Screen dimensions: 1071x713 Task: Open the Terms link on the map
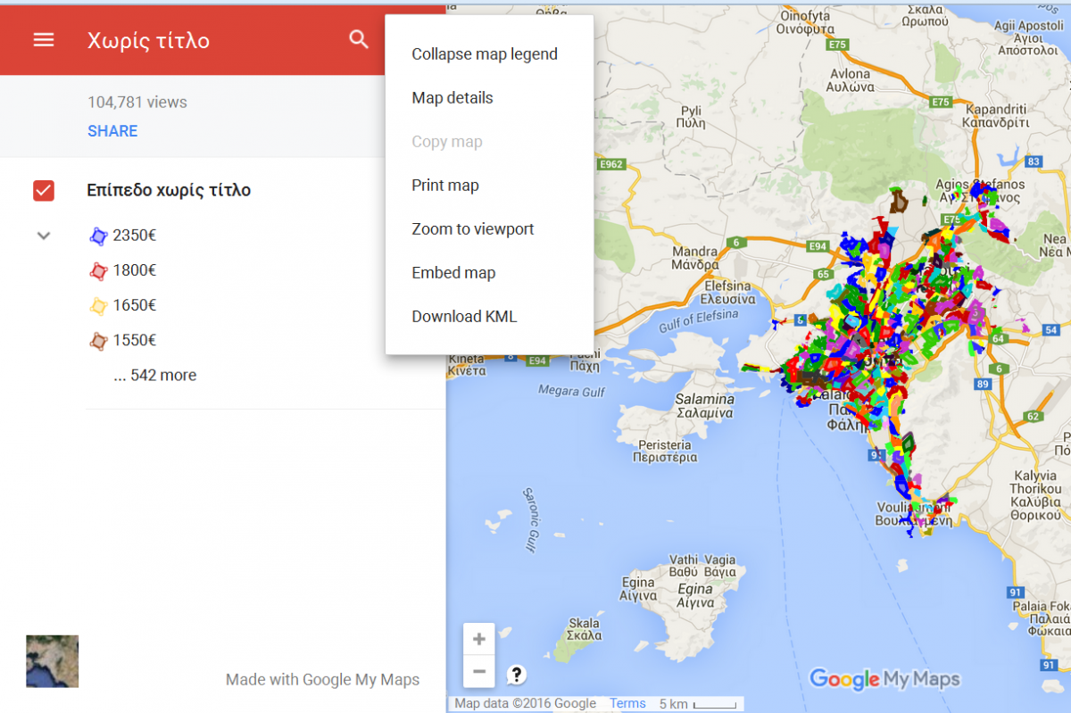pyautogui.click(x=627, y=703)
